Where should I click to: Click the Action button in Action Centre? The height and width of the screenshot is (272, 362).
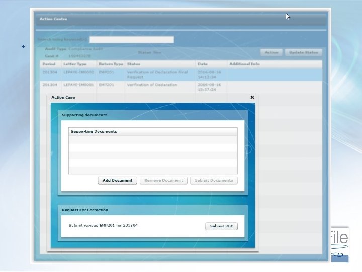(271, 52)
